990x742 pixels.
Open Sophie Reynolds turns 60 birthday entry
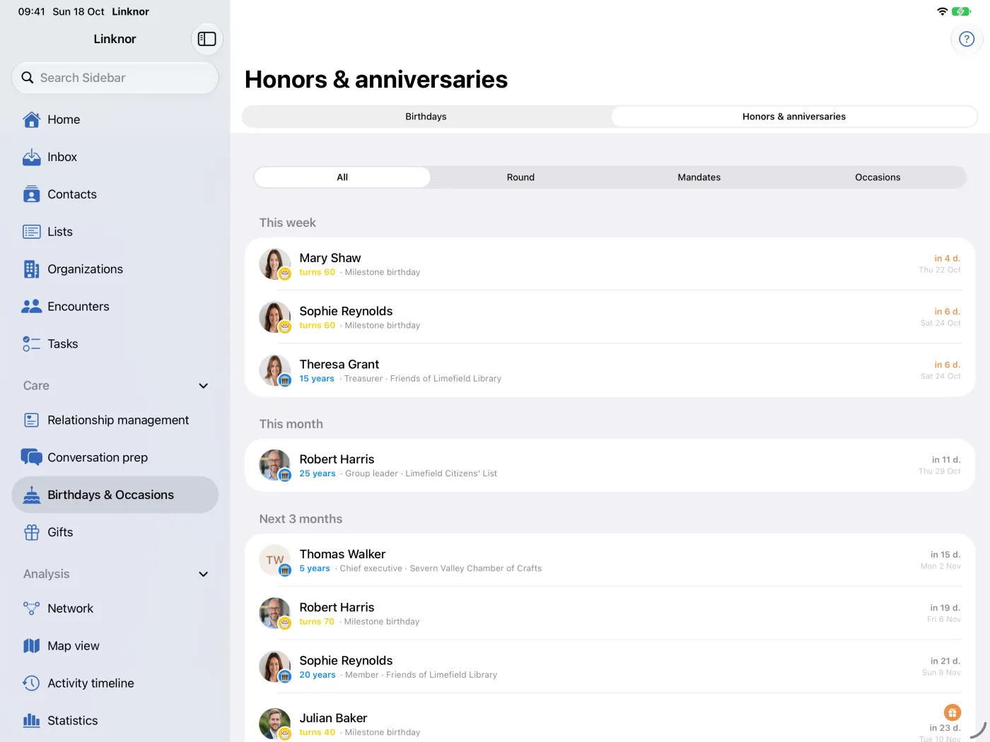[x=610, y=317]
